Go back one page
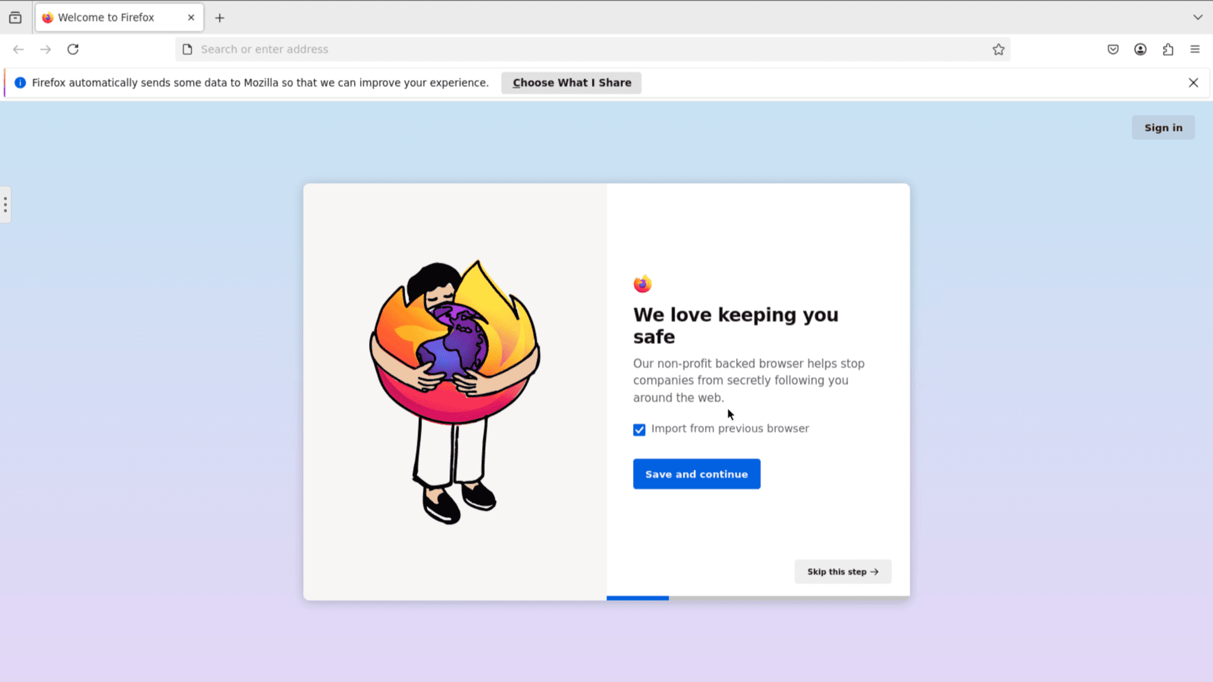This screenshot has height=682, width=1213. 18,49
